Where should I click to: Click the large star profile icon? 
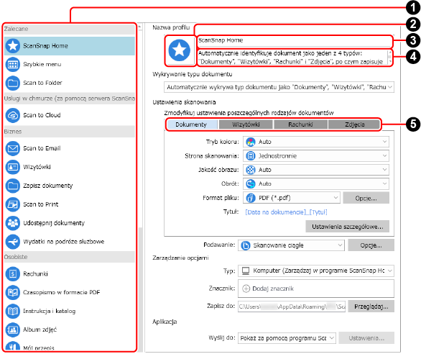click(180, 50)
